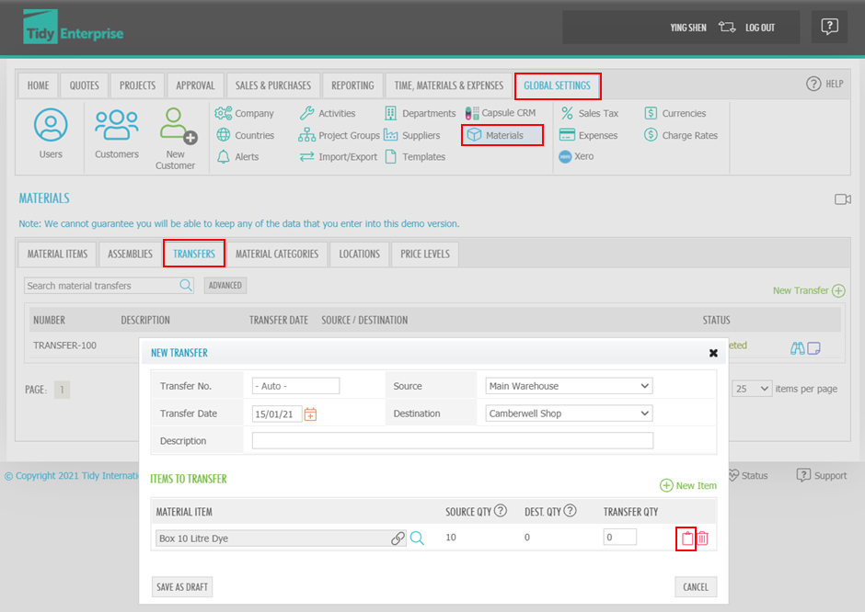
Task: Click the clipboard icon in item row
Action: pyautogui.click(x=686, y=538)
